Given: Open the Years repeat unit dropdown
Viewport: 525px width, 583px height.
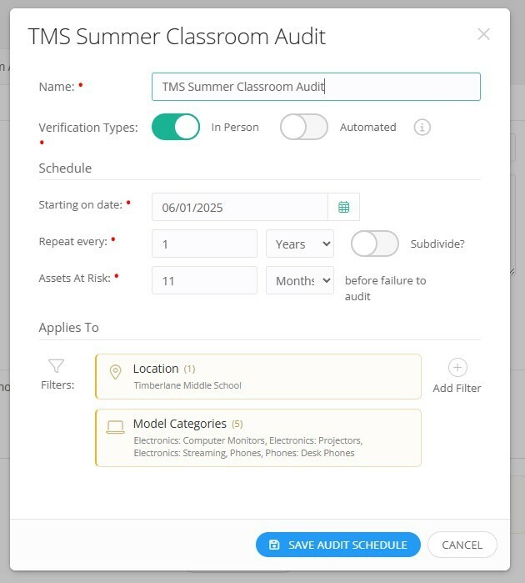Looking at the screenshot, I should 300,244.
